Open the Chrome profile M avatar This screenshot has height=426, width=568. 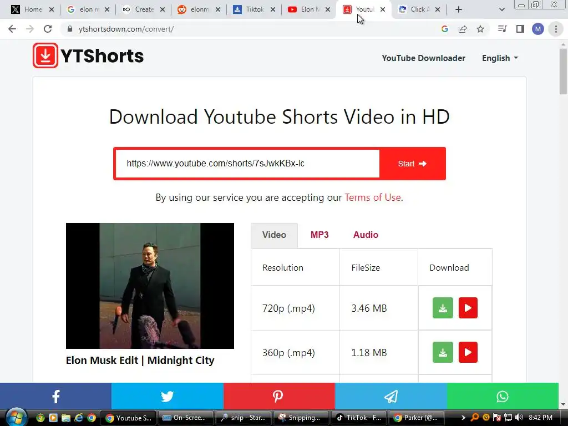(x=538, y=29)
